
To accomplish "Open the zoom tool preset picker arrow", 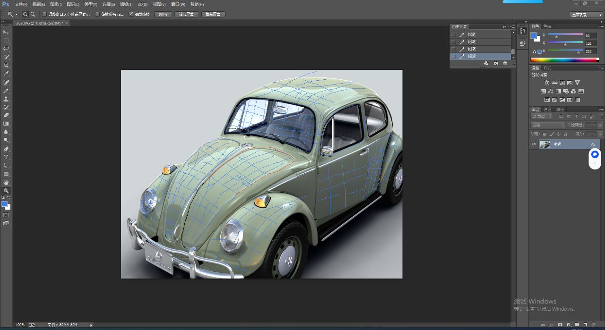I will coord(16,14).
